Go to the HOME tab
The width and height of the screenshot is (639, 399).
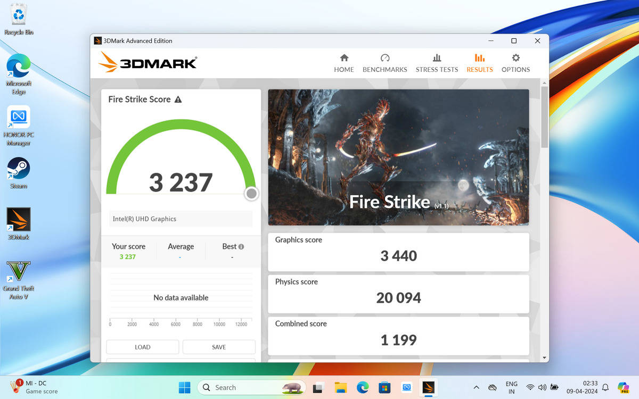(344, 63)
